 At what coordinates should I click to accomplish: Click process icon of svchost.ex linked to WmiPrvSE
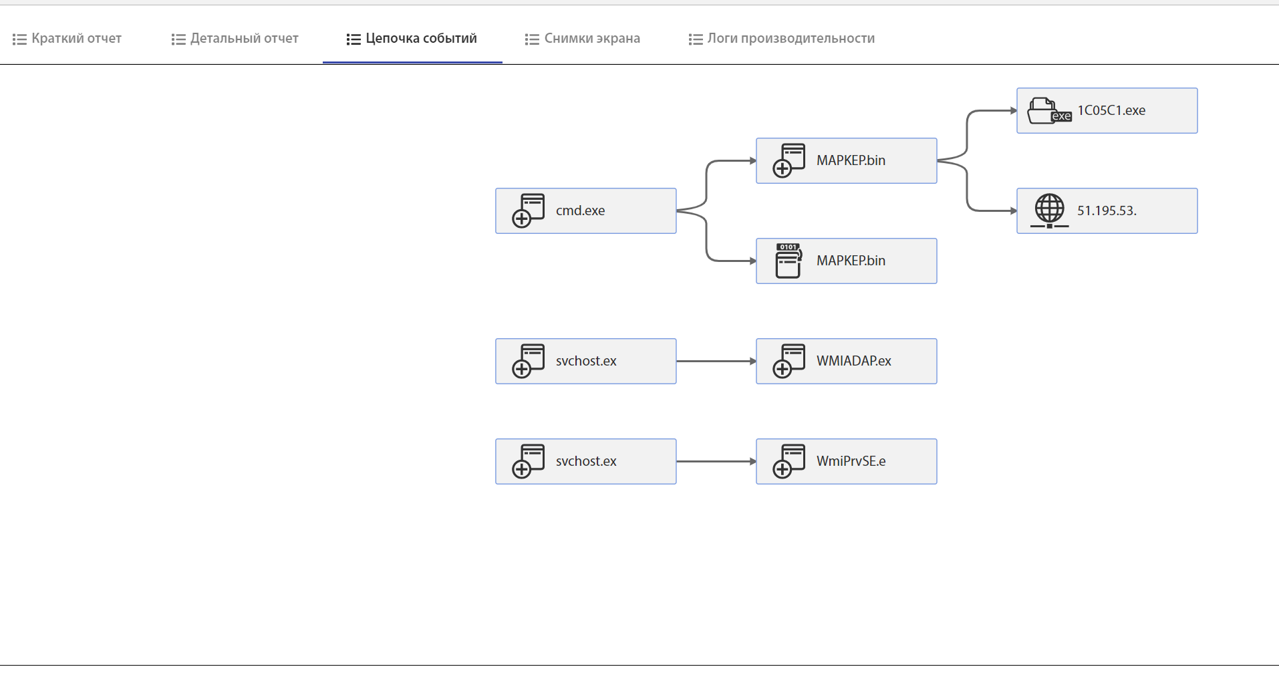[x=528, y=461]
